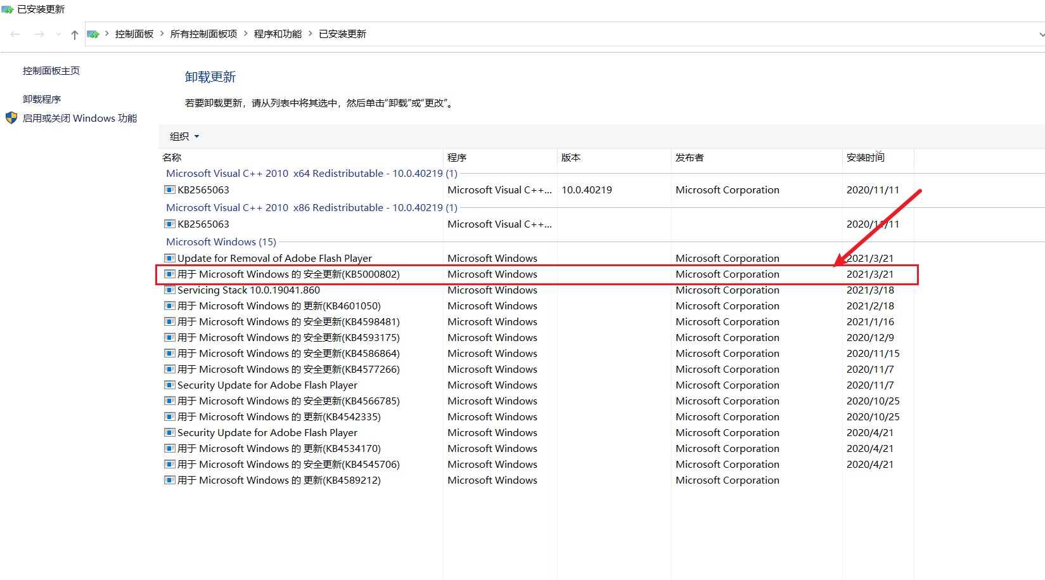1045x580 pixels.
Task: Click install date 2021/3/18
Action: (x=870, y=290)
